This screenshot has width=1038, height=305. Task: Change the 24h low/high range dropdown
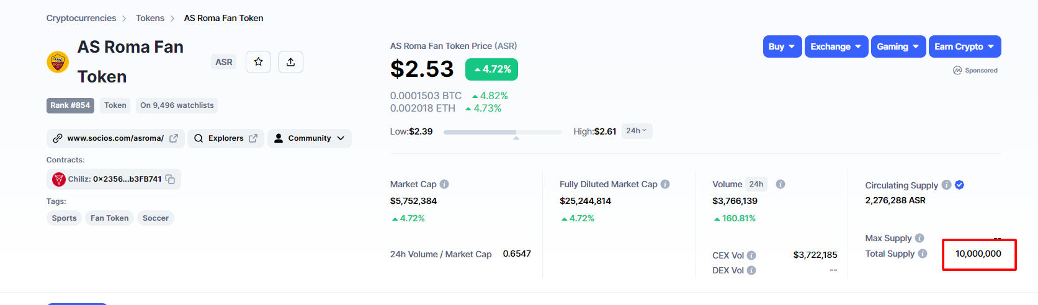(x=637, y=131)
